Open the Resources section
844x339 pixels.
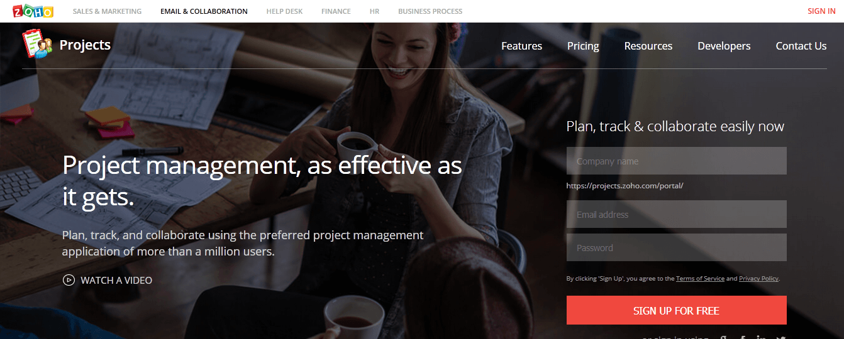[x=648, y=46]
